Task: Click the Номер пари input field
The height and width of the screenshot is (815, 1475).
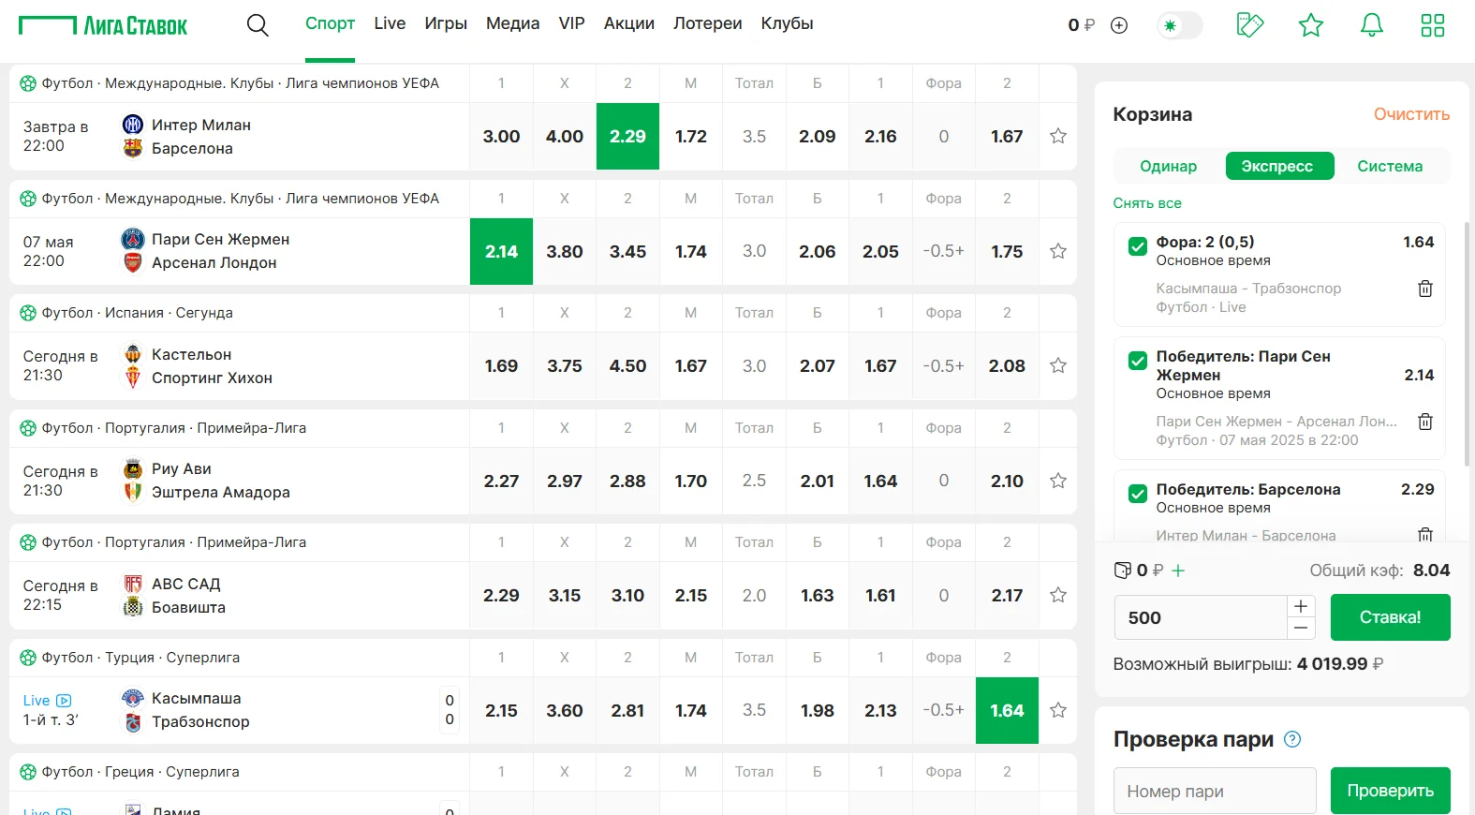Action: coord(1215,792)
